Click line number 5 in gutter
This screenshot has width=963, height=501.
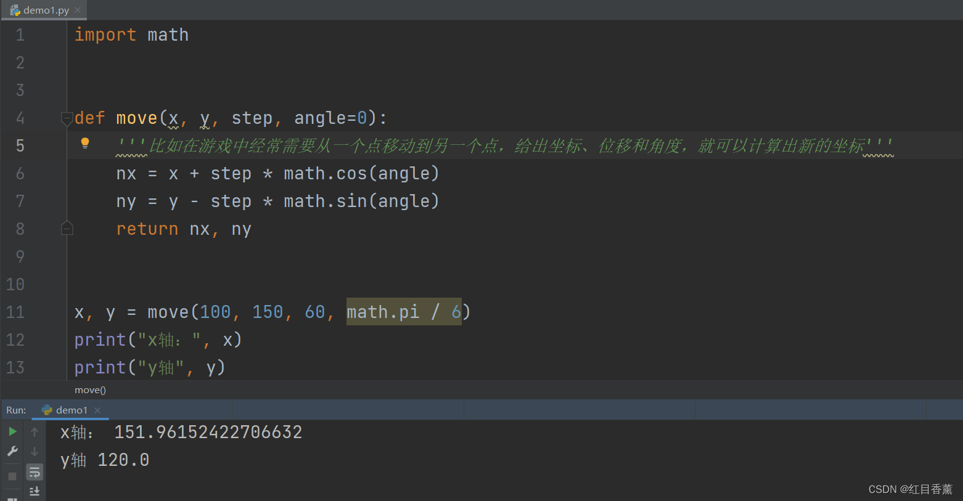click(20, 146)
